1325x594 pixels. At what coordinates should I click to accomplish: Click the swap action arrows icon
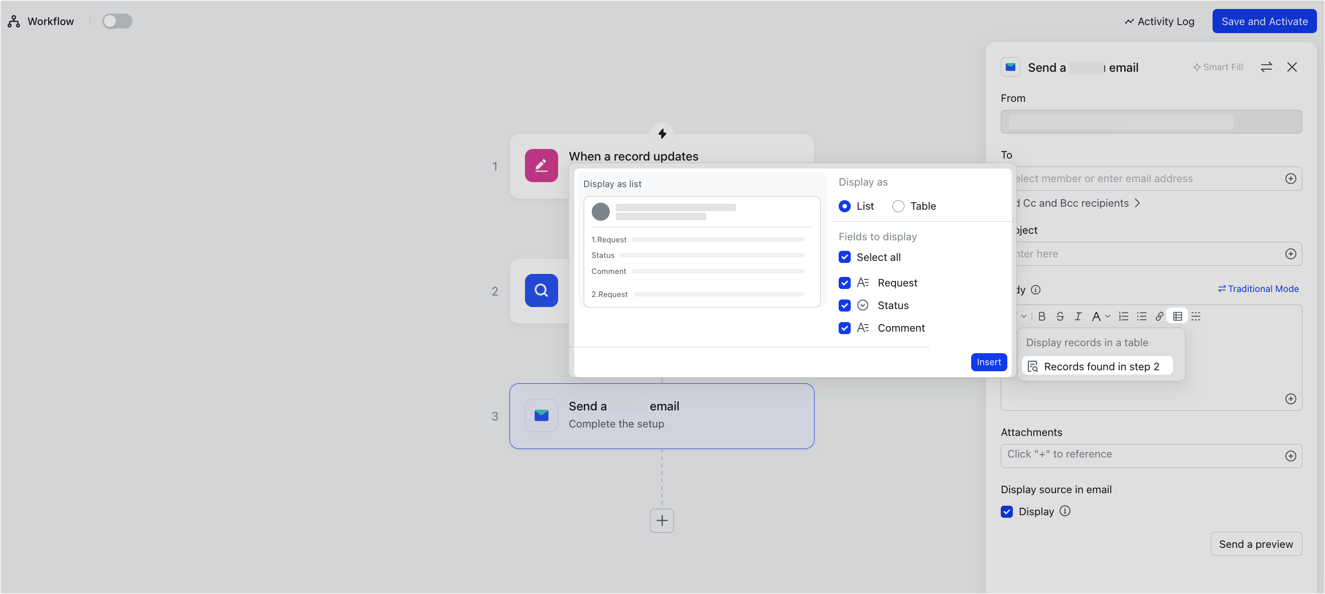pos(1266,67)
